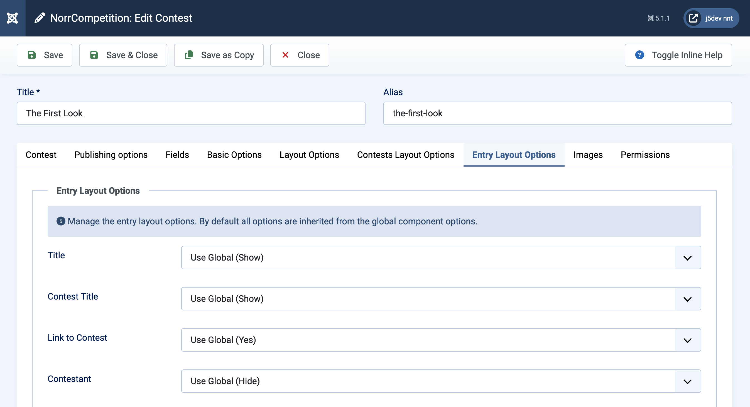This screenshot has width=750, height=407.
Task: Click the pencil edit icon in header
Action: coord(40,18)
